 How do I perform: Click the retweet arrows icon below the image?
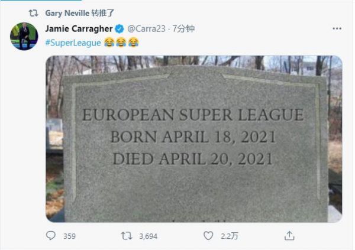pyautogui.click(x=127, y=236)
